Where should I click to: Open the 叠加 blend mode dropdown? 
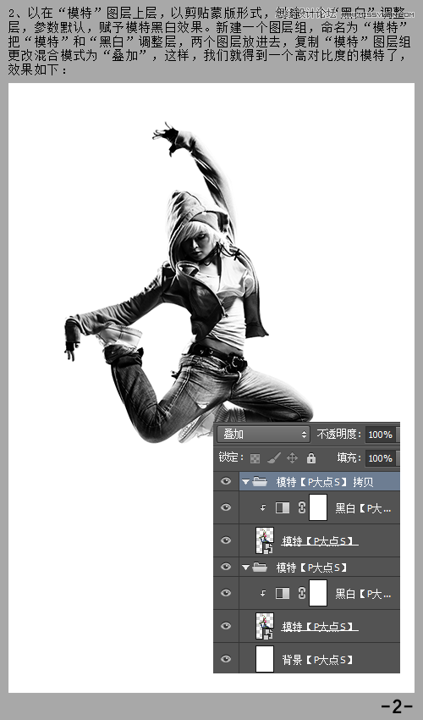click(264, 434)
